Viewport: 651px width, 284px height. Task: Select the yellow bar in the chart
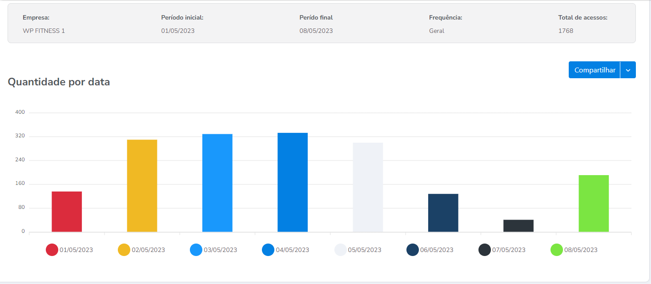[142, 186]
